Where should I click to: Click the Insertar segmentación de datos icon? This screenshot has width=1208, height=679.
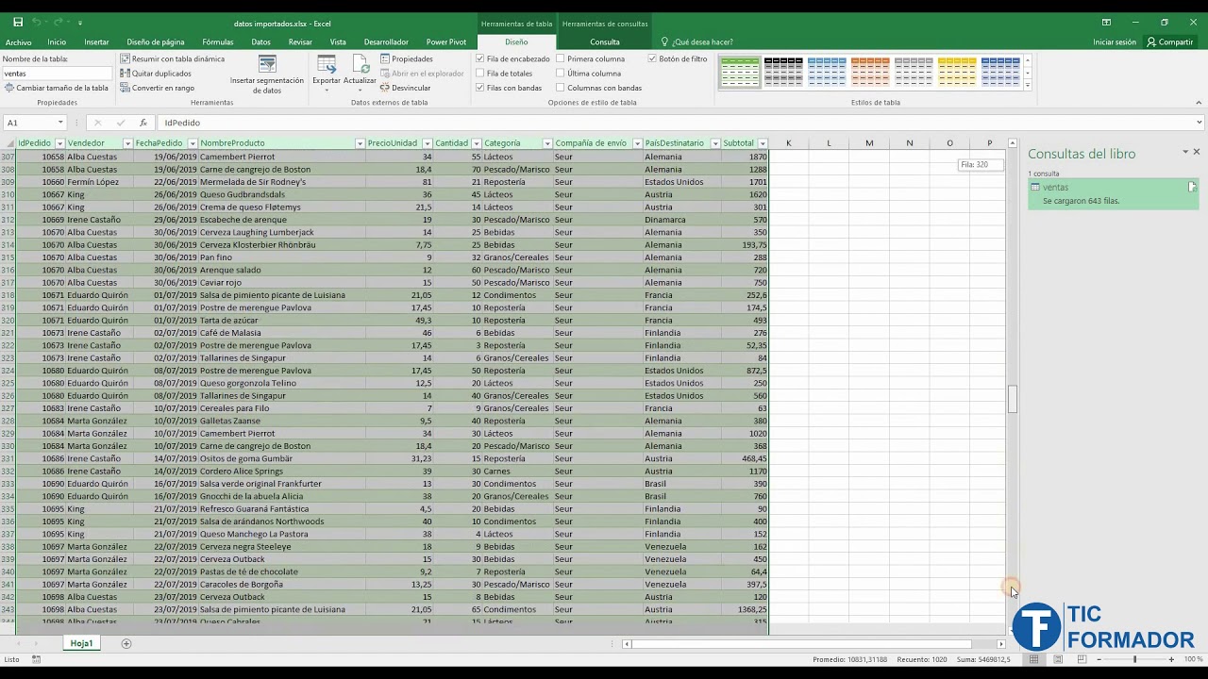point(267,74)
